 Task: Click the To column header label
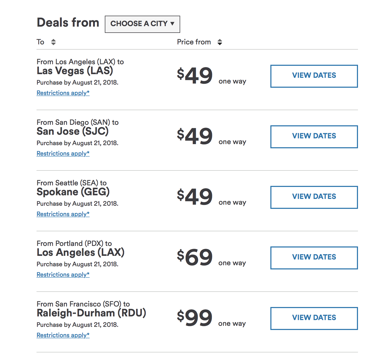coord(40,42)
